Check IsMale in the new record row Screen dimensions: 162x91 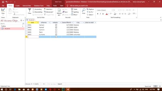(56, 37)
